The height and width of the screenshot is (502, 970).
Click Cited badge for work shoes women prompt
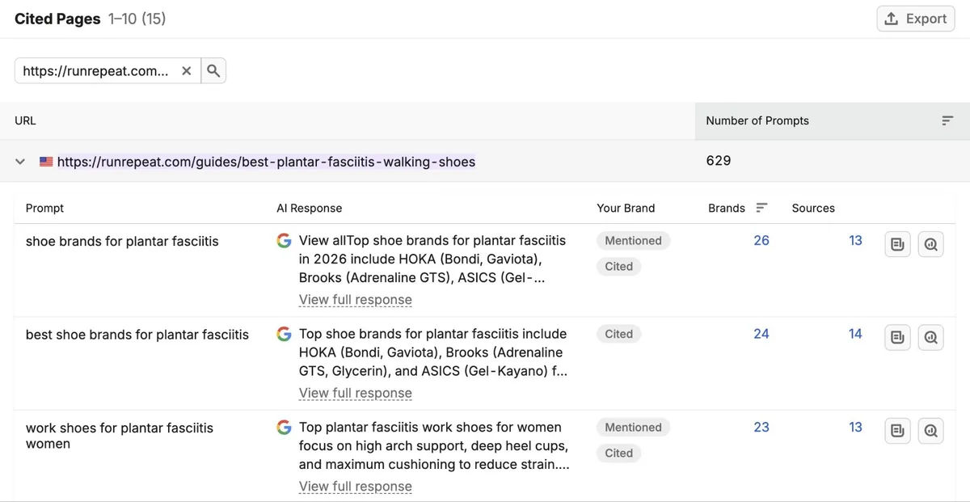(x=618, y=453)
